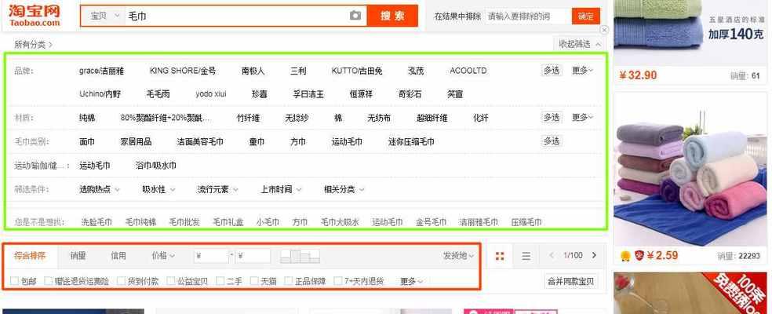Open the 吸水性 filter dropdown
The image size is (772, 314).
pyautogui.click(x=158, y=189)
